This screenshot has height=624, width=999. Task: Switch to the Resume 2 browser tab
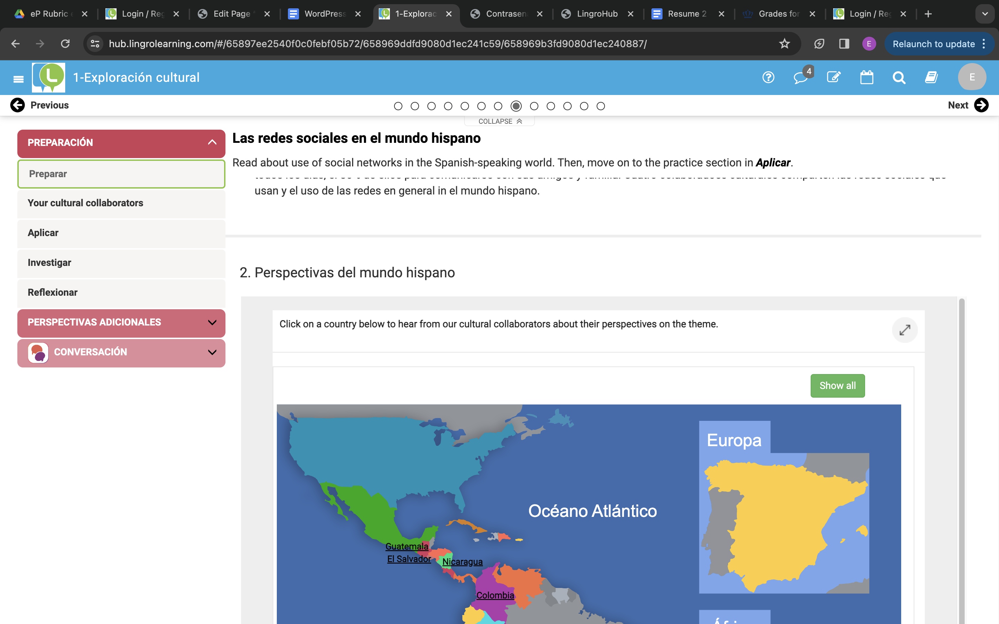click(687, 14)
